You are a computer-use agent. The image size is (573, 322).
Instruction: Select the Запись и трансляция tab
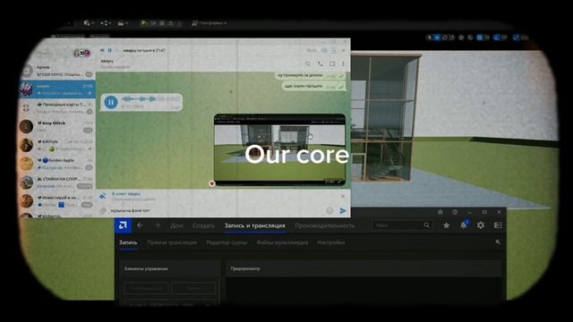(254, 225)
